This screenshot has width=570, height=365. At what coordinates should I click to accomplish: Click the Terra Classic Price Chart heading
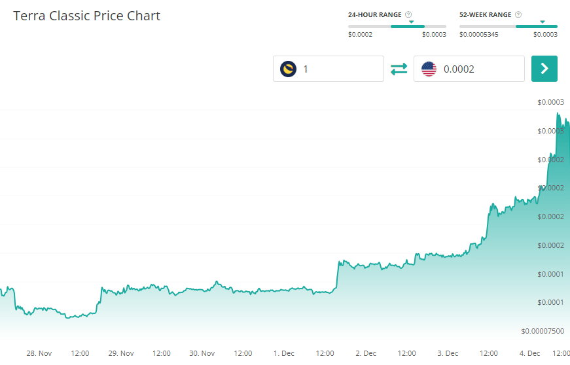[86, 16]
